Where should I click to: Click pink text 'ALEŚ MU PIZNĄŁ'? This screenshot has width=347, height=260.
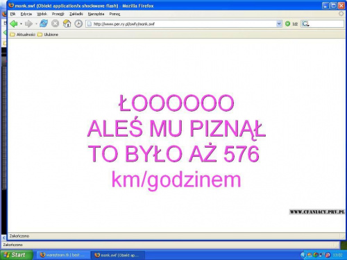pyautogui.click(x=176, y=128)
